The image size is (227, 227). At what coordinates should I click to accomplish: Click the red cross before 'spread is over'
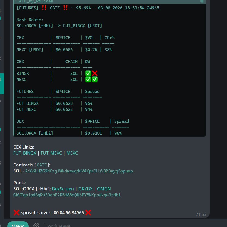(x=16, y=213)
